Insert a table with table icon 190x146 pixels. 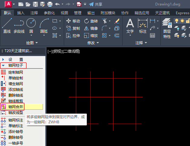(152, 35)
